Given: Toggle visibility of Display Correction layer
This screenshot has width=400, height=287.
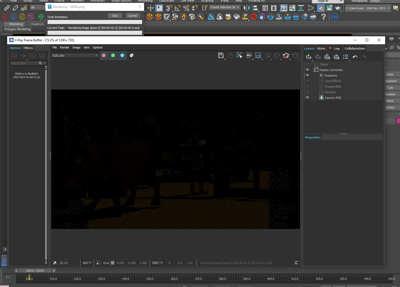Looking at the screenshot, I should [x=307, y=70].
